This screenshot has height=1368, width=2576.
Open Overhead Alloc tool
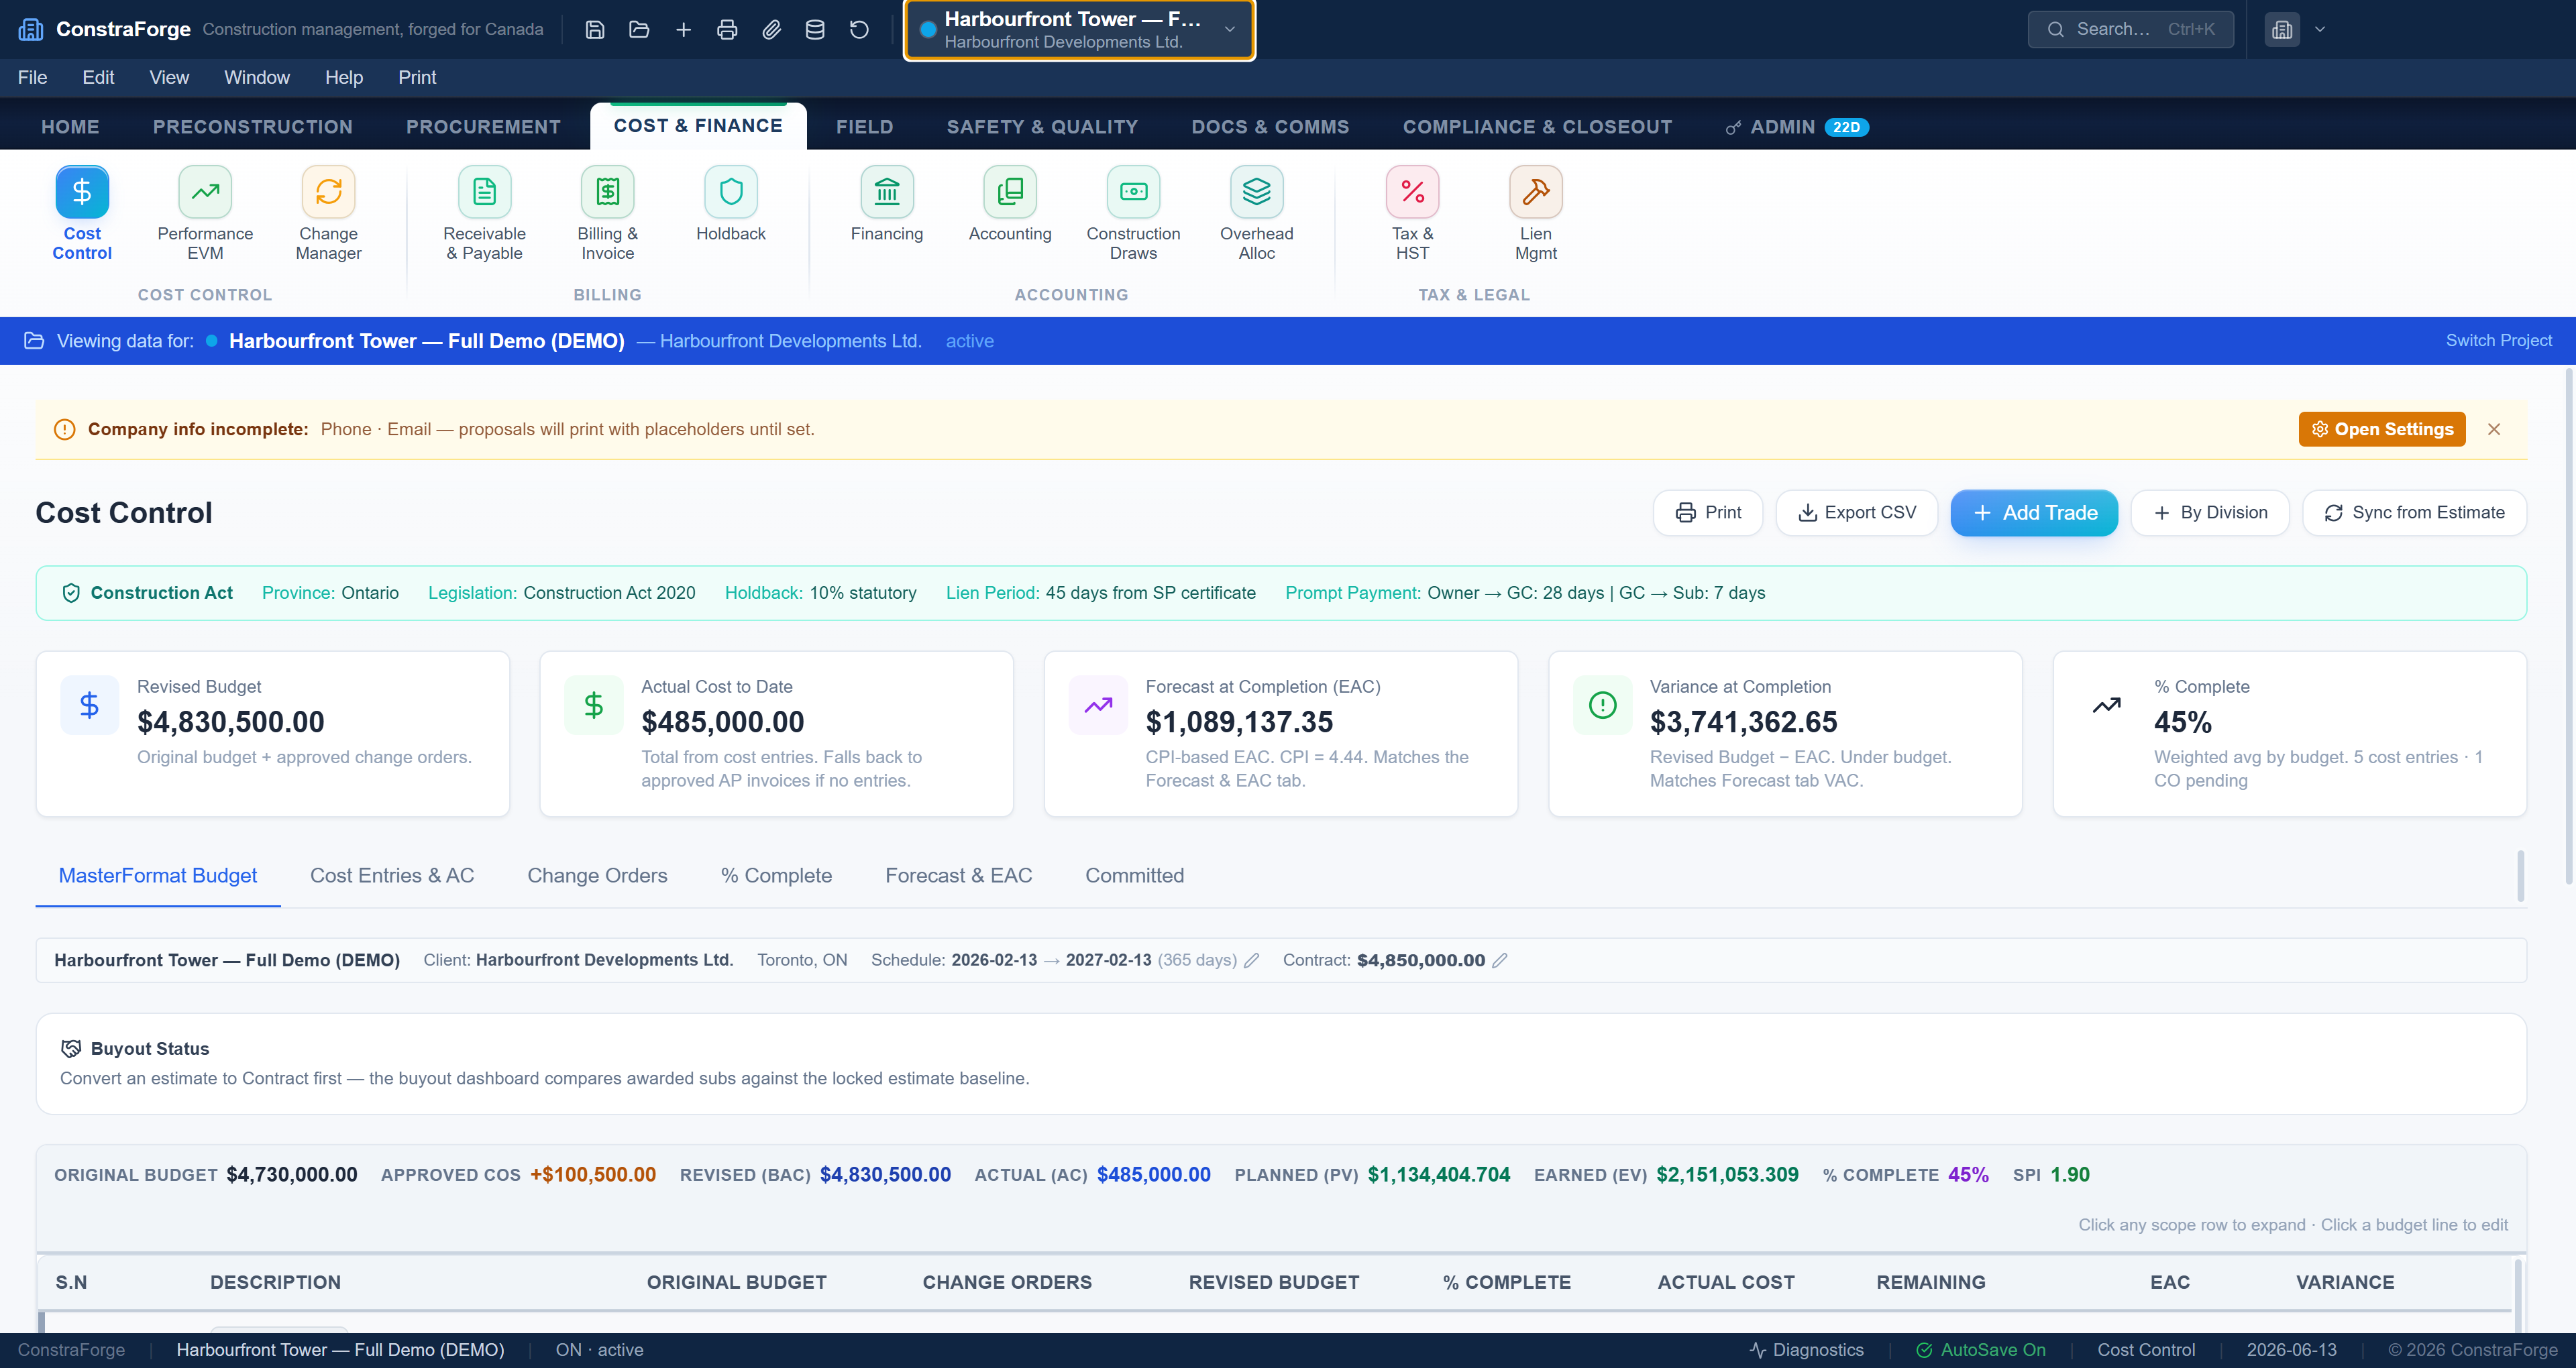point(1256,213)
